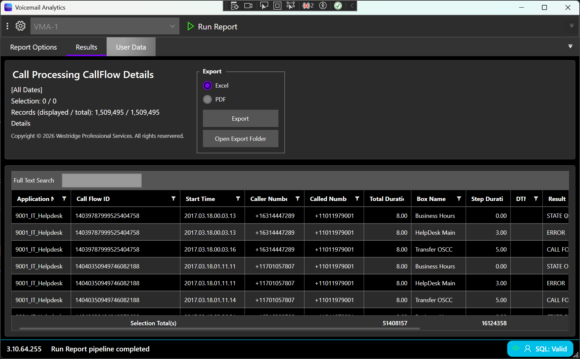Filter the Call Flow ID column

tap(173, 199)
